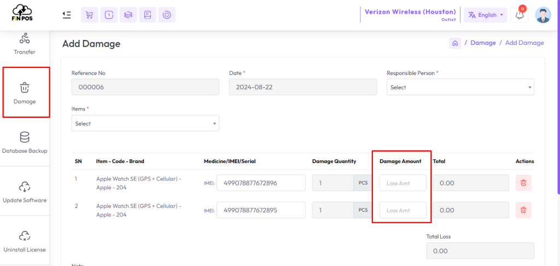The height and width of the screenshot is (266, 560).
Task: Click IMEI field ending 672896
Action: coord(261,183)
